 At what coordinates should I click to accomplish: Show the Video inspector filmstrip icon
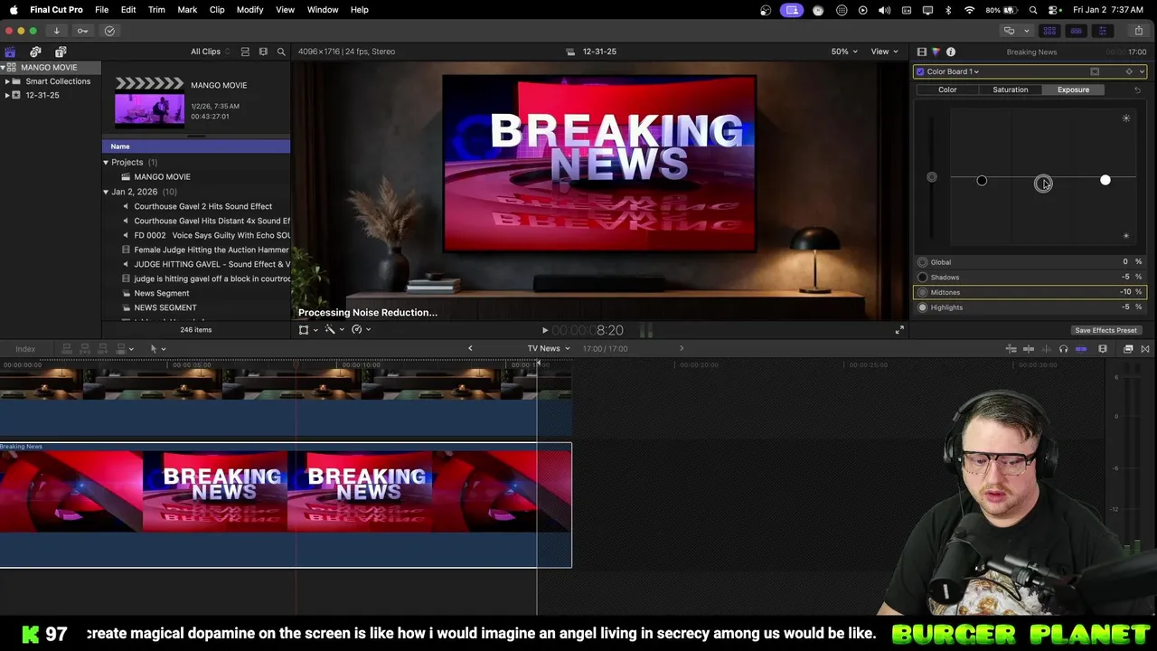point(921,52)
